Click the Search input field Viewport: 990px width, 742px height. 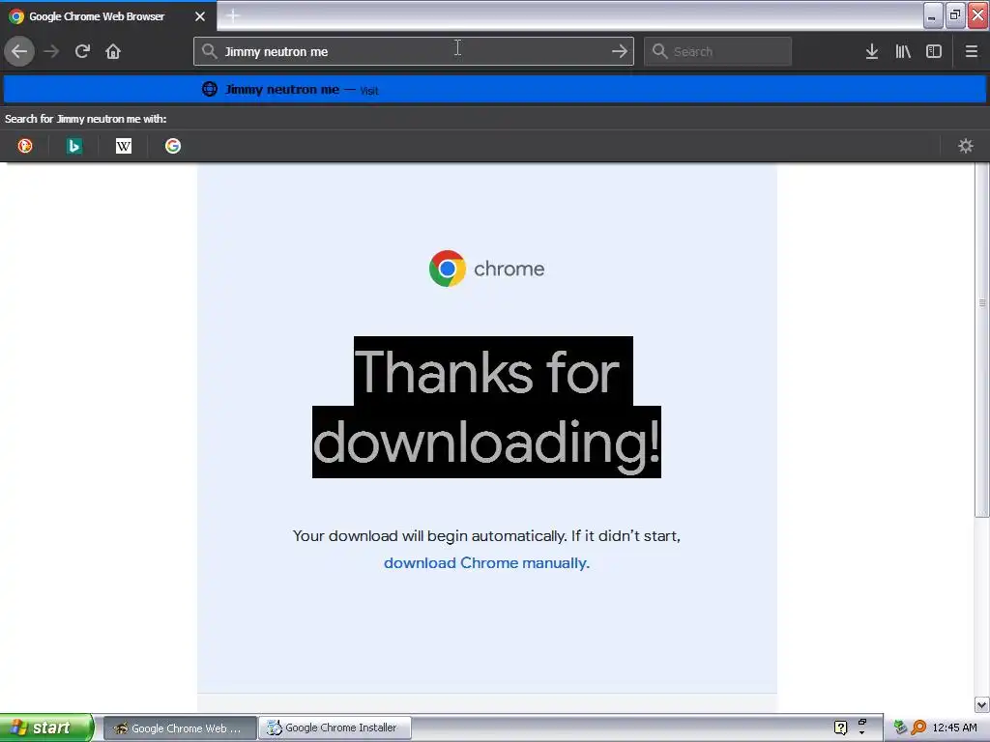(x=718, y=51)
